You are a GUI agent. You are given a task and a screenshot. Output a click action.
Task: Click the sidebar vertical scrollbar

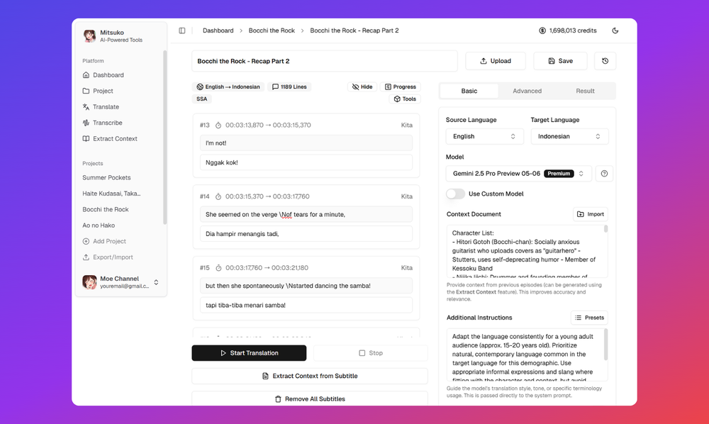164,138
